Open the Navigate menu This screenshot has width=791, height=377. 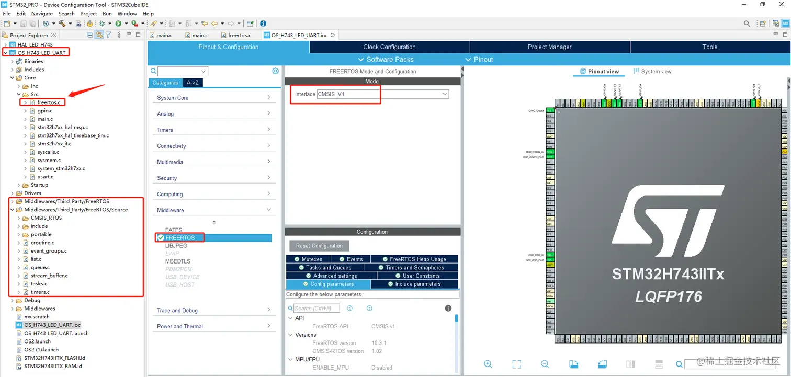tap(42, 14)
